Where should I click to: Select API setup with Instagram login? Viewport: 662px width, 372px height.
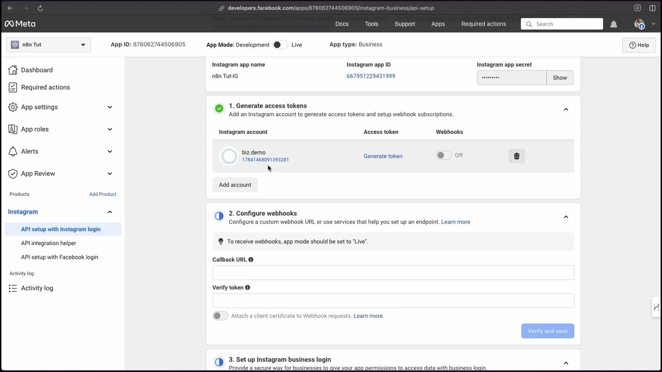[63, 229]
